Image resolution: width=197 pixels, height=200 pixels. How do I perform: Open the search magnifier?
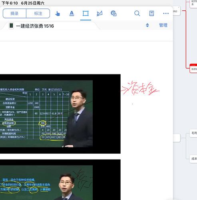(137, 14)
